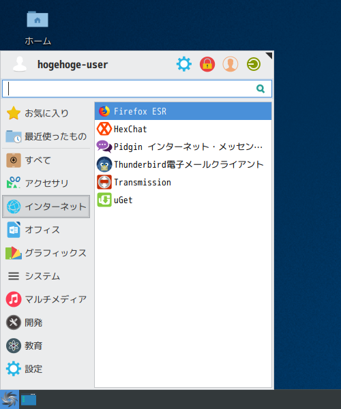This screenshot has width=341, height=409.
Task: Click the green log out icon
Action: 254,64
